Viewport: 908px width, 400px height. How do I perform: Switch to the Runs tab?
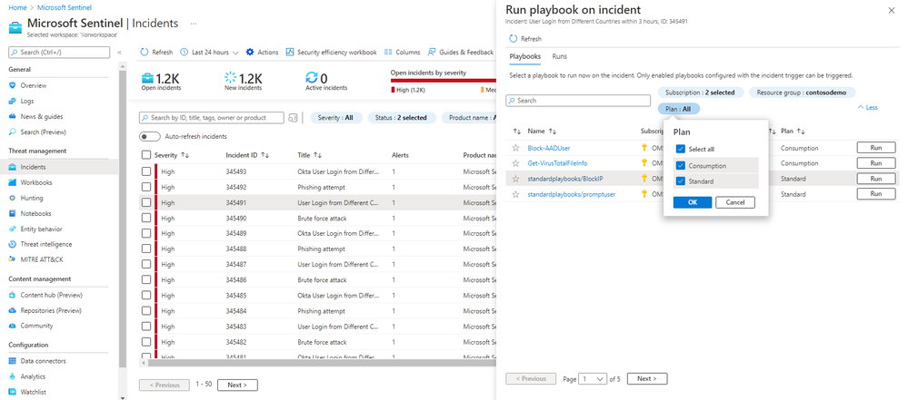pos(559,56)
